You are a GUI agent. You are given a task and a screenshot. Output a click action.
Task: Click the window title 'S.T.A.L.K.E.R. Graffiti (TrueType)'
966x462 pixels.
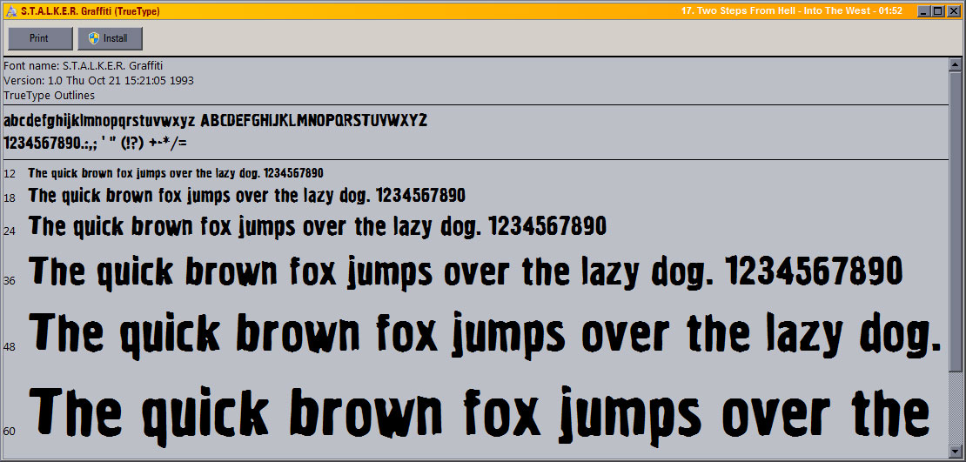tap(91, 11)
